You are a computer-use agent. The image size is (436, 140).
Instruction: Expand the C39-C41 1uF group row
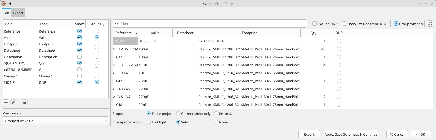point(114,73)
